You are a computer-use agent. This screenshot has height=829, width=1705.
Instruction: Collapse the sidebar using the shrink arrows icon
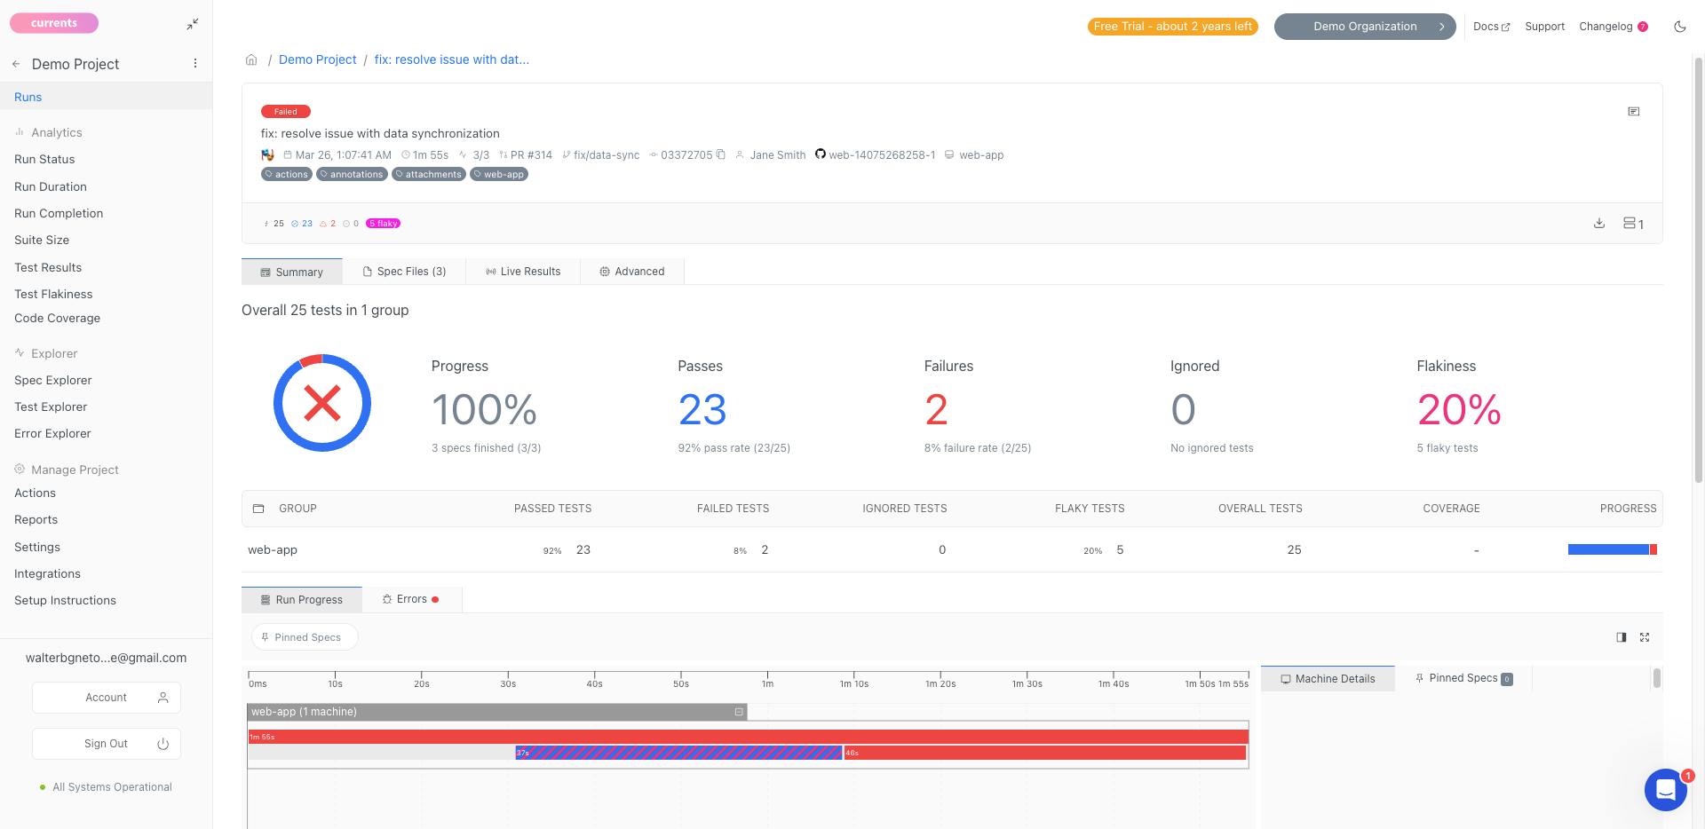click(193, 25)
